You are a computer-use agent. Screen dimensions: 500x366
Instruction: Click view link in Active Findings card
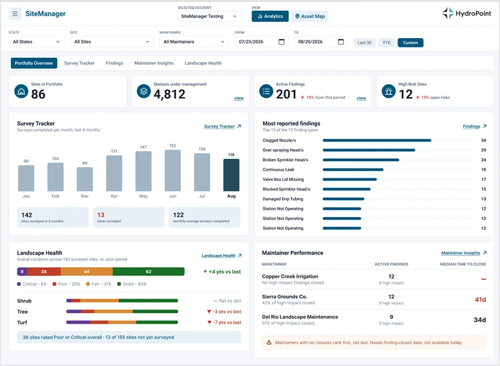[x=361, y=98]
